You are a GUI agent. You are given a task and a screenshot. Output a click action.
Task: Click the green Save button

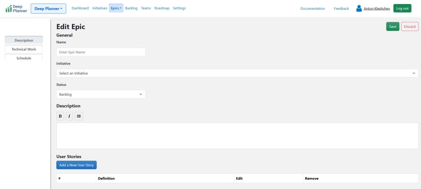(393, 27)
